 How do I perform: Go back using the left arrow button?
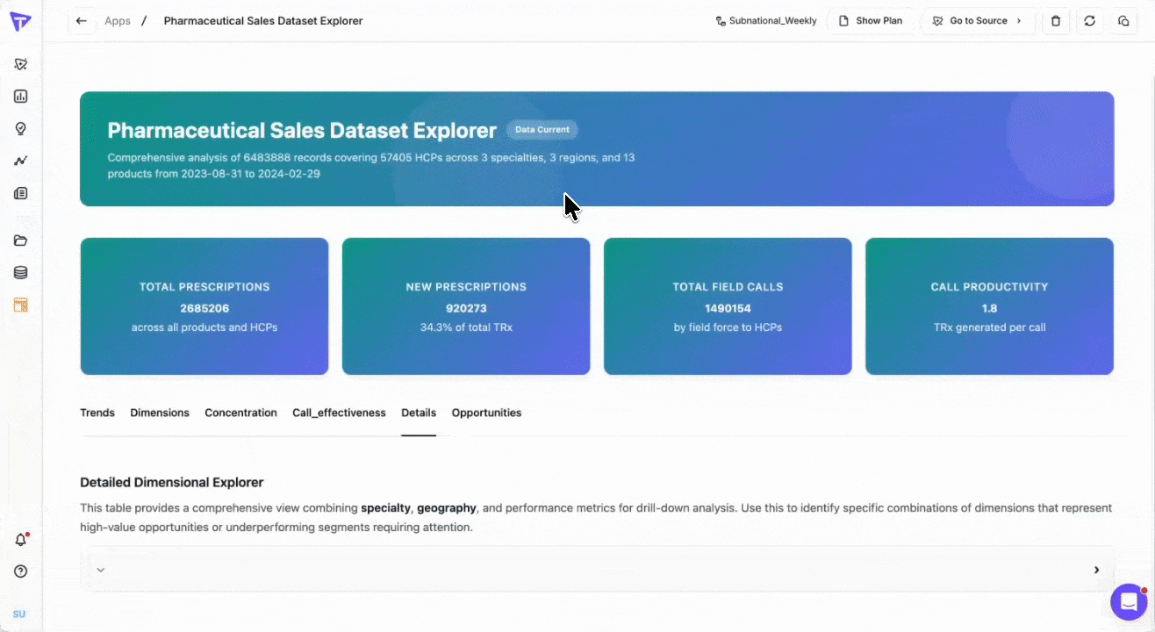point(82,21)
